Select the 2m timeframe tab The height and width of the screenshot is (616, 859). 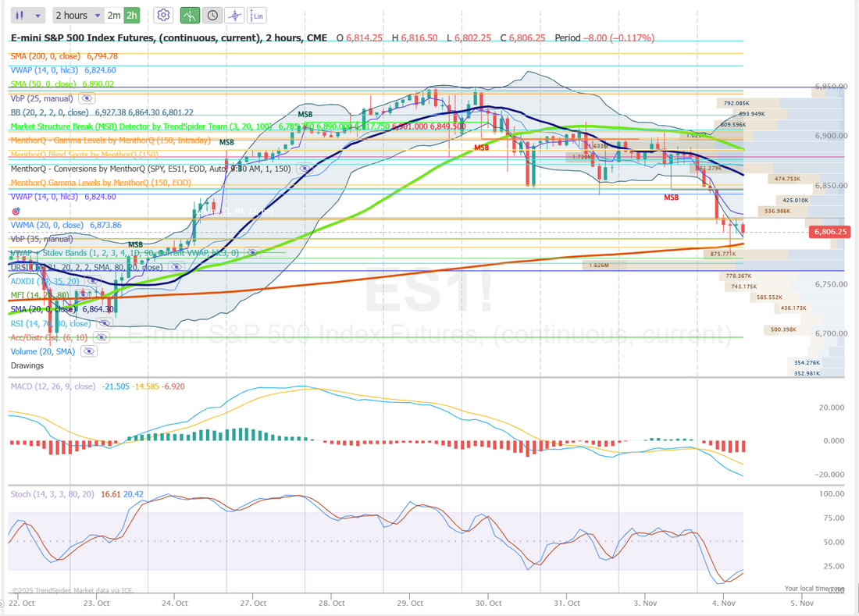click(x=114, y=15)
